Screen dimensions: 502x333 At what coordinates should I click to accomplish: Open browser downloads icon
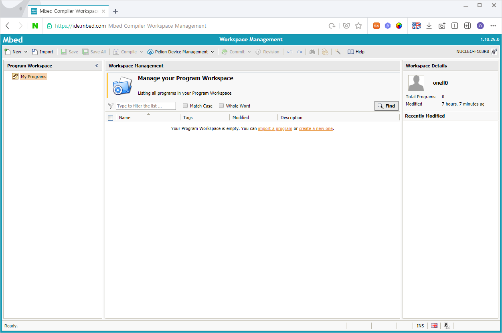click(x=429, y=26)
